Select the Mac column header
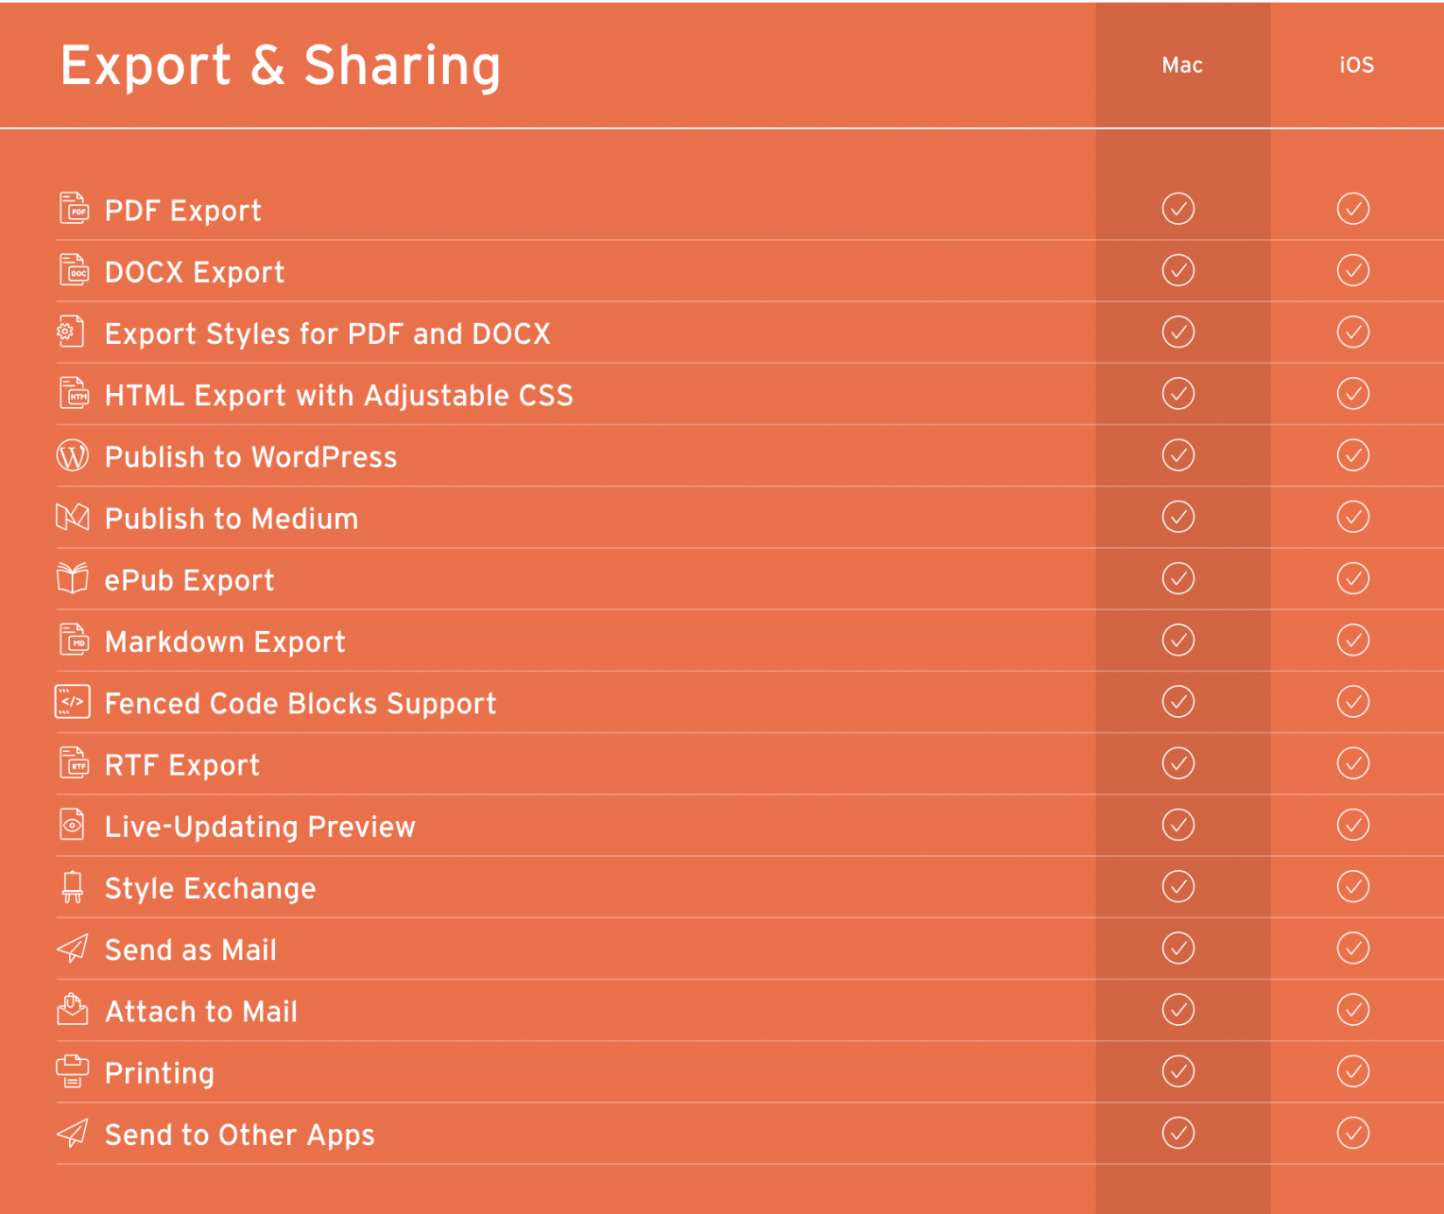Screen dimensions: 1444x1214 point(1181,66)
